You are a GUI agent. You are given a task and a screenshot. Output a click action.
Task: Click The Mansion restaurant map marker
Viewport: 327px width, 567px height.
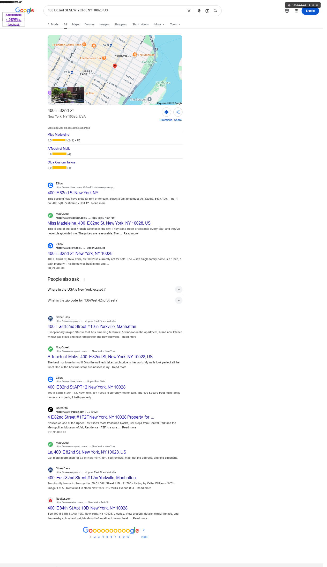point(135,55)
